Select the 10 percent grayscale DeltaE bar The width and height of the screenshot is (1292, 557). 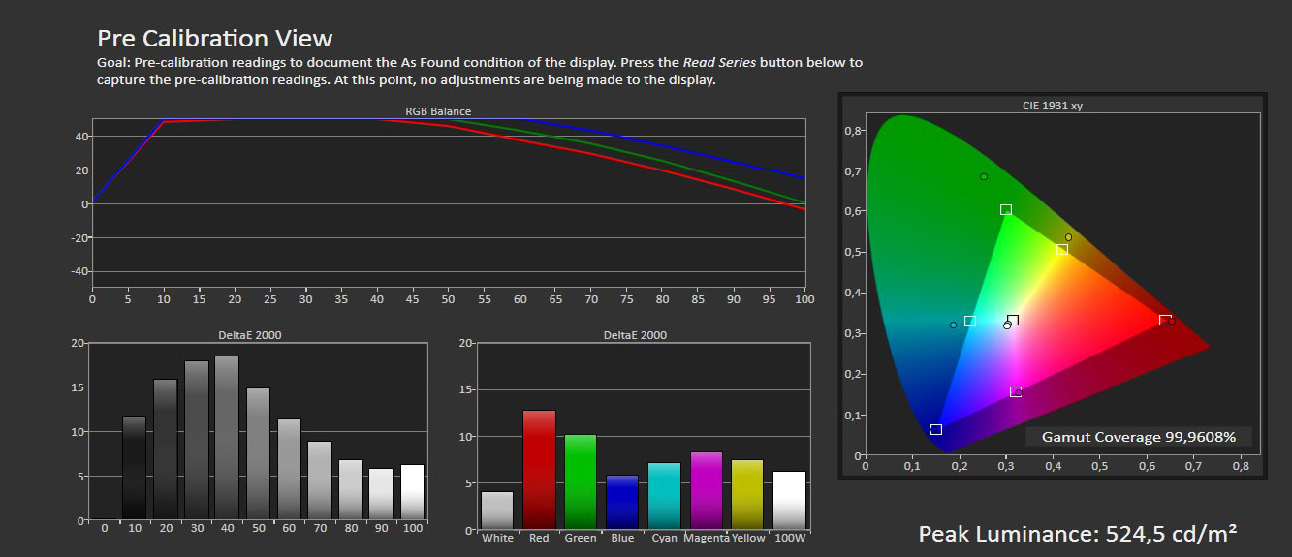[134, 468]
